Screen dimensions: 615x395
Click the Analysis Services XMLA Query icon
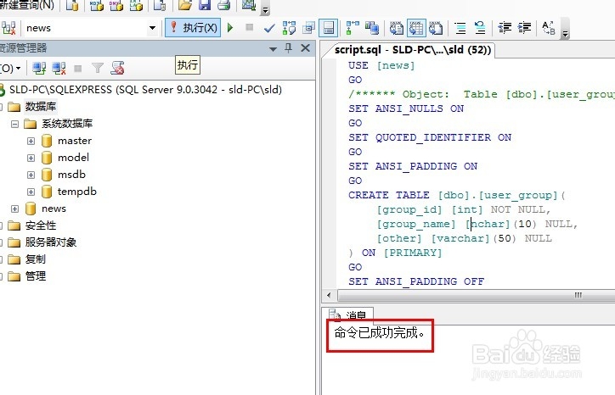point(136,5)
